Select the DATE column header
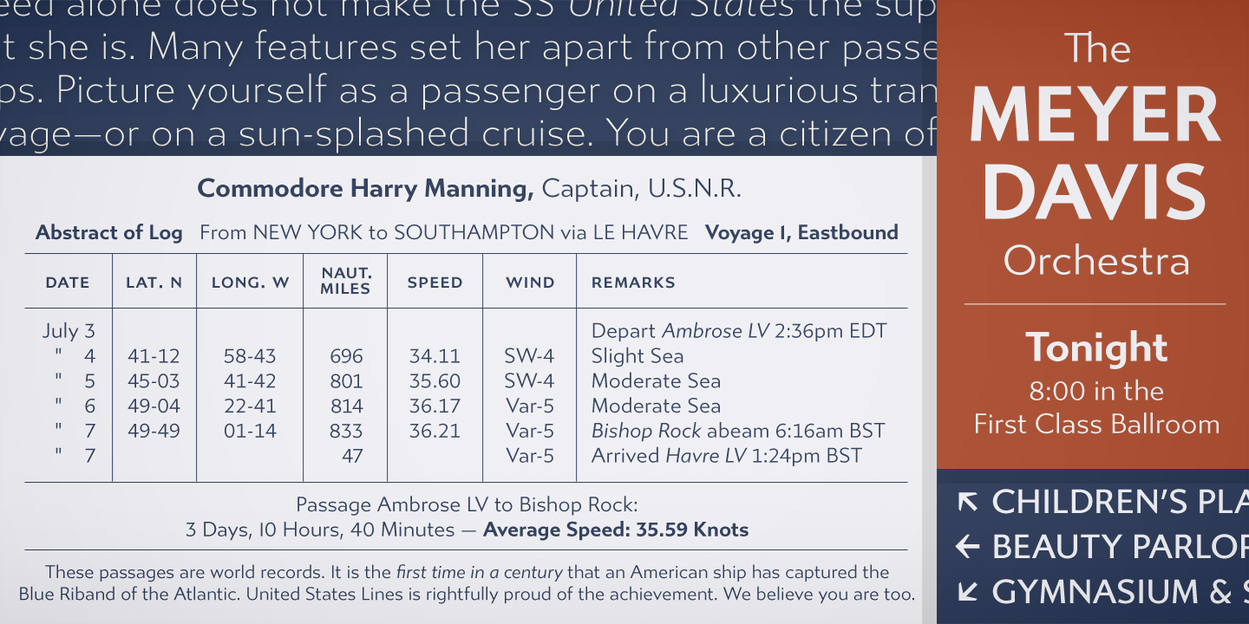 [x=68, y=283]
